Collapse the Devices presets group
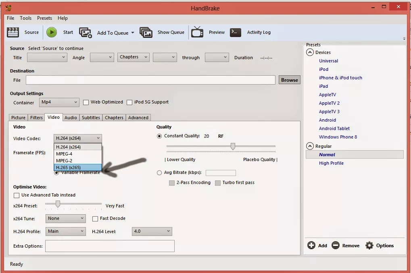The image size is (411, 273). point(310,52)
